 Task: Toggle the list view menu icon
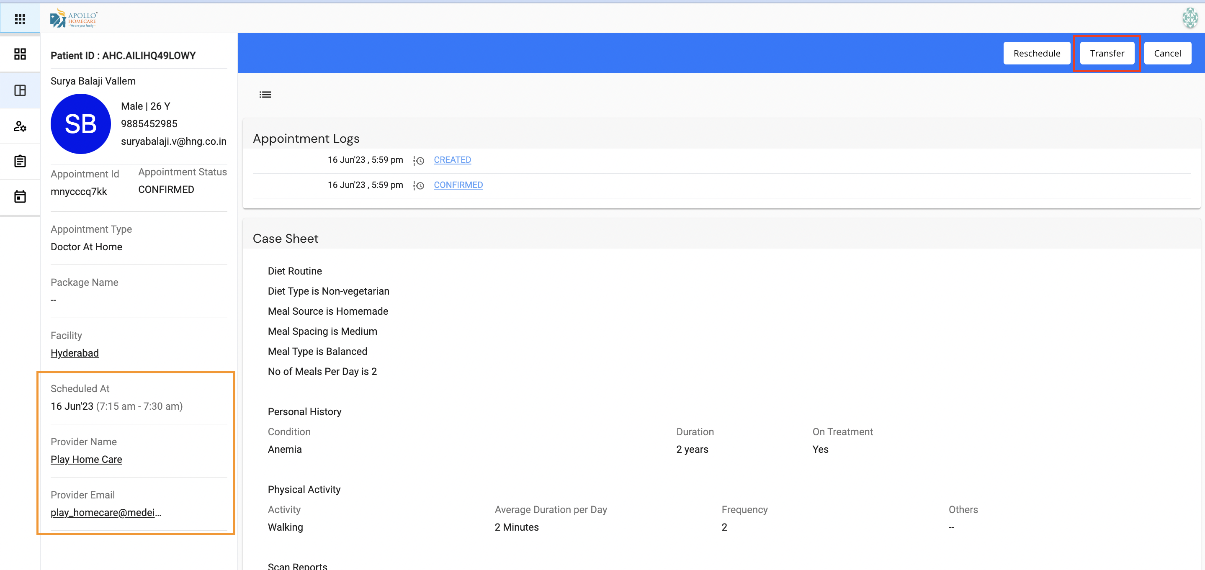click(x=265, y=95)
